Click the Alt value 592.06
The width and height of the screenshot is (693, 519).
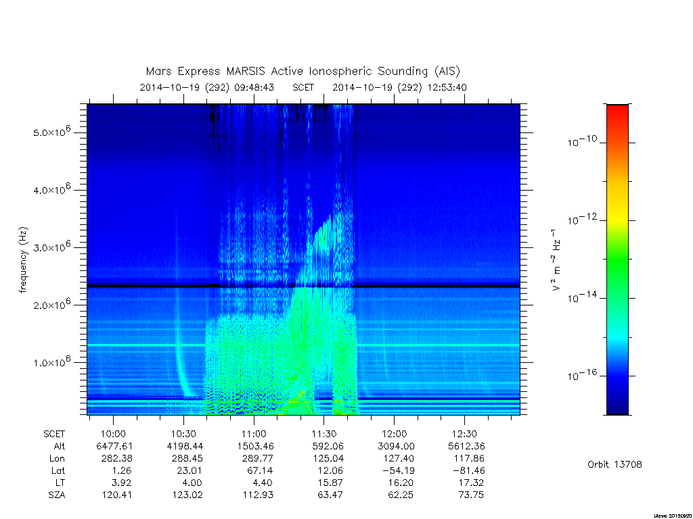click(x=328, y=446)
